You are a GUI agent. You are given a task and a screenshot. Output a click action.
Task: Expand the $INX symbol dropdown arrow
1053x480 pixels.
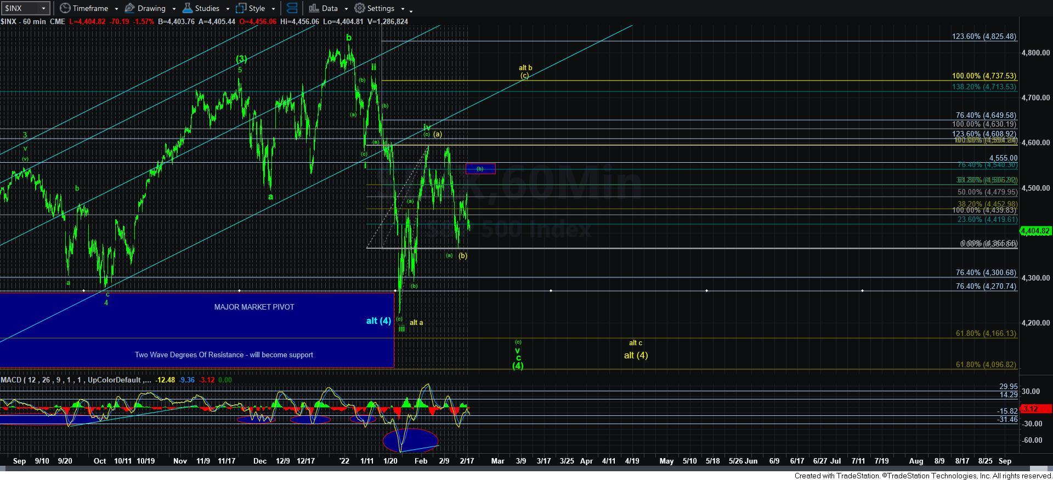point(43,8)
